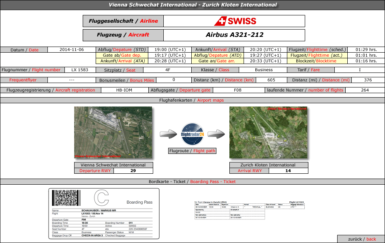
Task: Click the Arrival RWY value 14
Action: pos(288,171)
